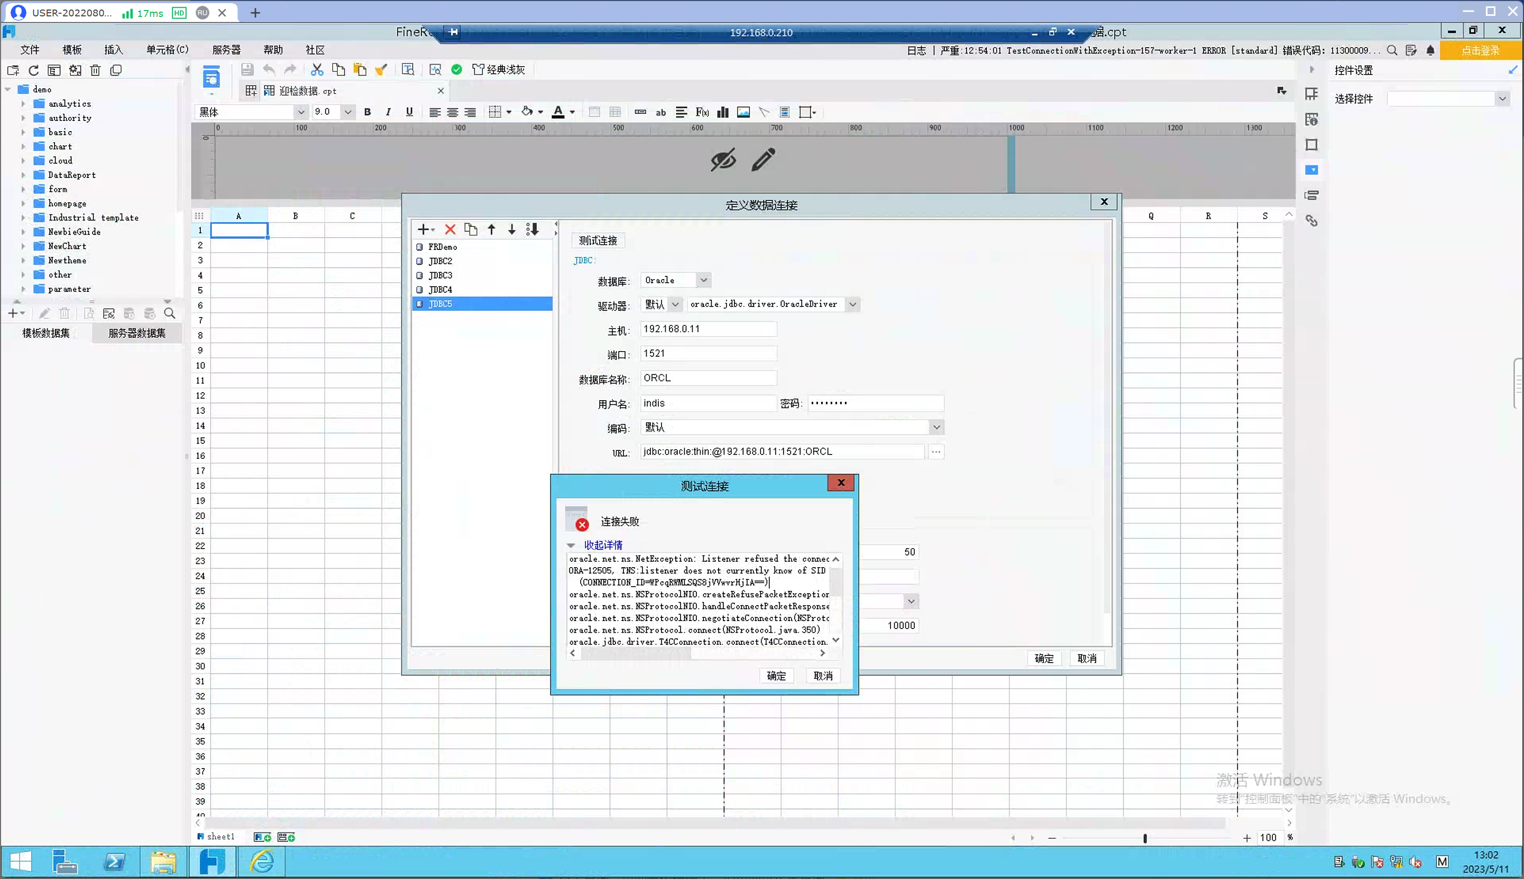Click the host input field 192.168.0.11

click(708, 329)
